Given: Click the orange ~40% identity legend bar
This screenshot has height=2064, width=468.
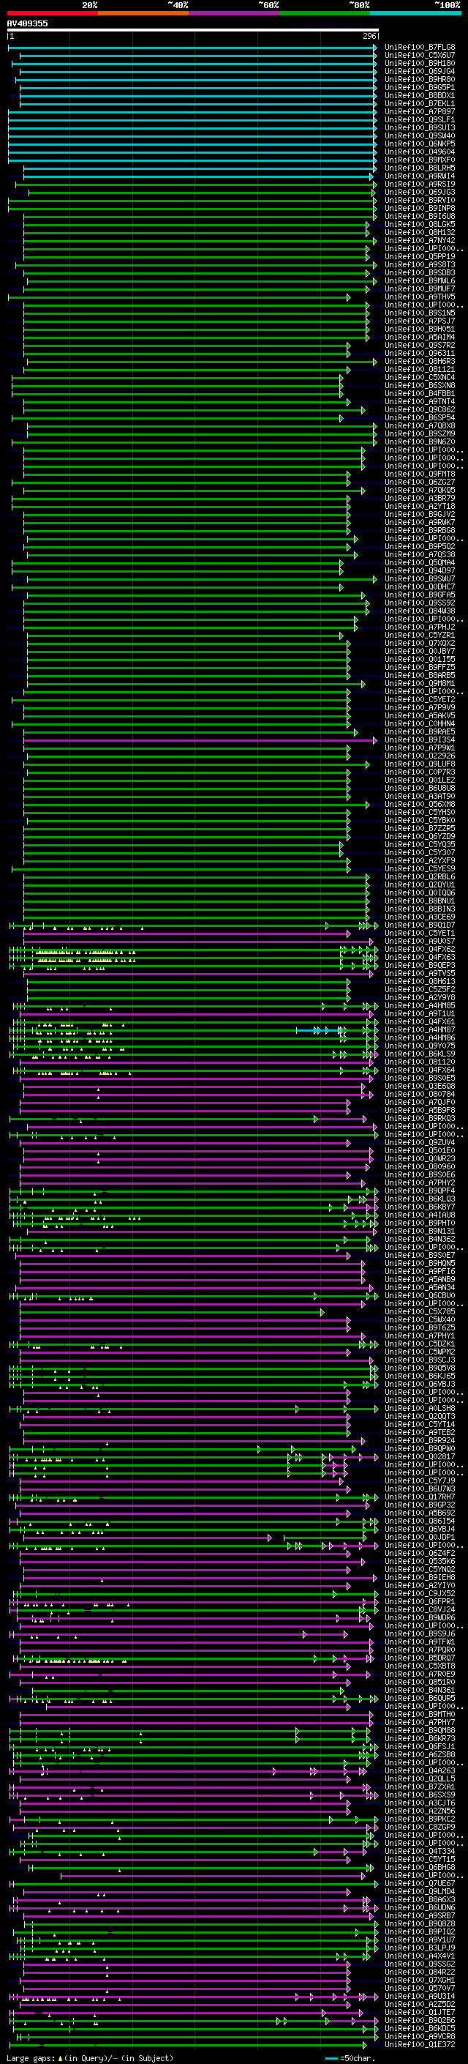Looking at the screenshot, I should point(143,13).
